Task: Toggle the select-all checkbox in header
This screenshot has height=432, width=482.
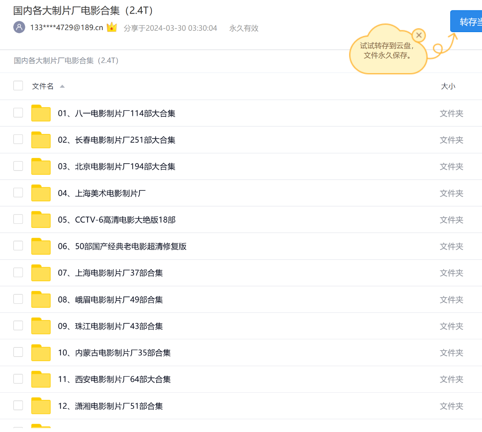Action: tap(18, 86)
